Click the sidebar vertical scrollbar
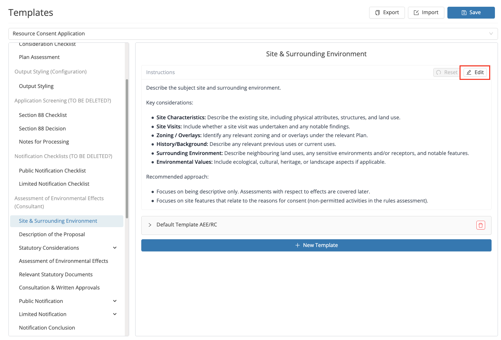 [x=127, y=149]
